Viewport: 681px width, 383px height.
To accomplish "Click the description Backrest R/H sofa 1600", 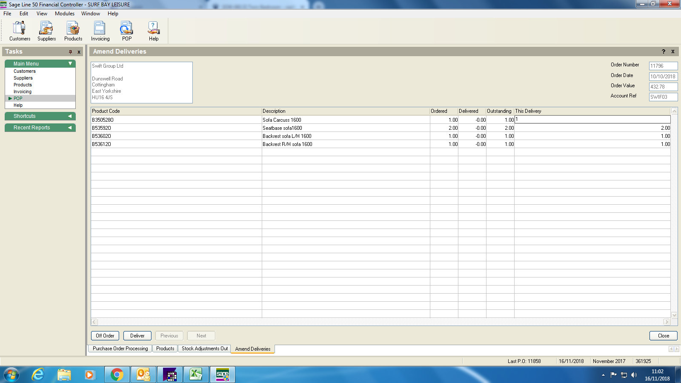I will pos(287,144).
